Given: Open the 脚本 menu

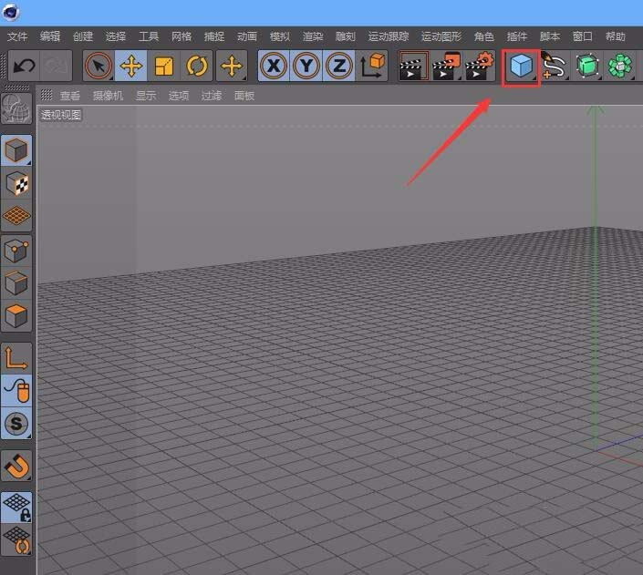Looking at the screenshot, I should tap(549, 36).
